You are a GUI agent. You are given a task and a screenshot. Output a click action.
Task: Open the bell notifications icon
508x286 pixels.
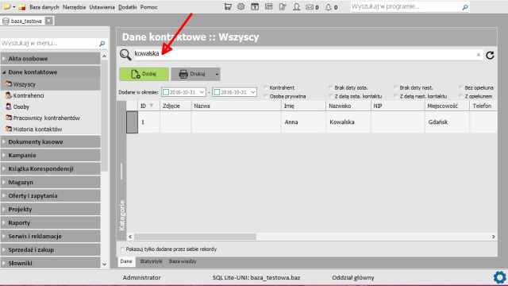click(328, 7)
